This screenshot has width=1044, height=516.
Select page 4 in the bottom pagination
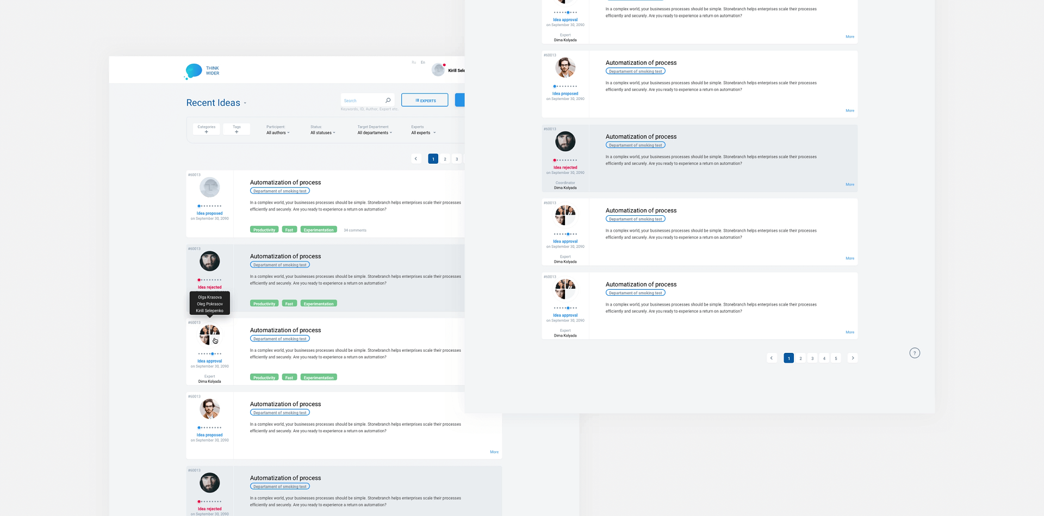(x=824, y=358)
